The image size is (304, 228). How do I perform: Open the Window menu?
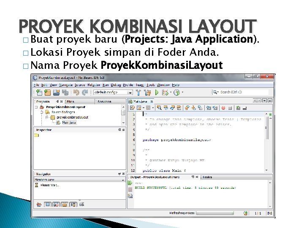pyautogui.click(x=163, y=85)
